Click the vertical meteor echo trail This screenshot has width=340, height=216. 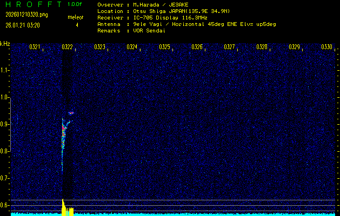(x=63, y=140)
